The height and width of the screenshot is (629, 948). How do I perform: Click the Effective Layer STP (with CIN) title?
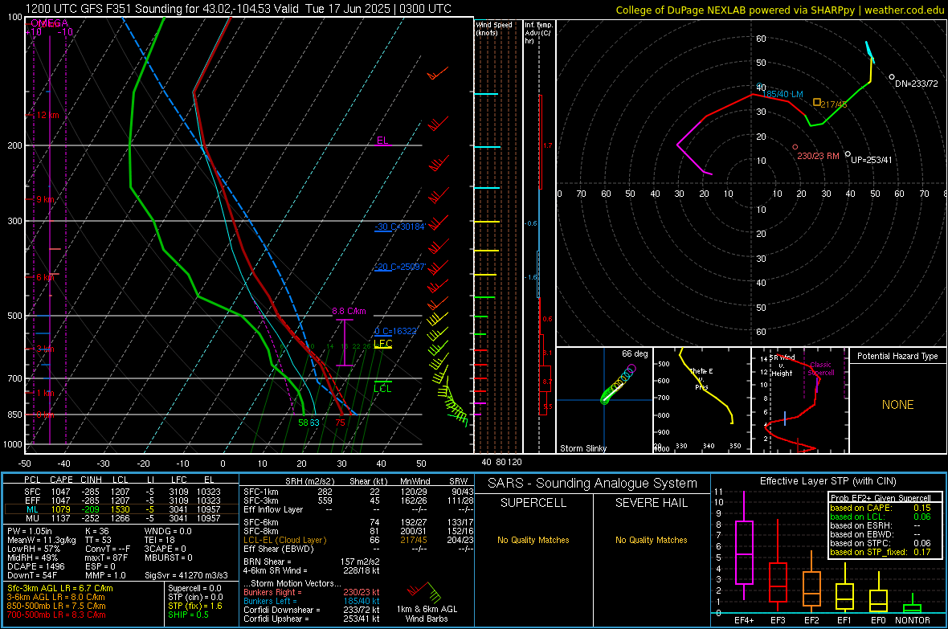pos(827,481)
